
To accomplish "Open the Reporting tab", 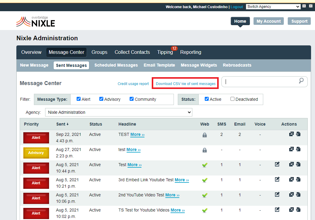I will coord(191,52).
